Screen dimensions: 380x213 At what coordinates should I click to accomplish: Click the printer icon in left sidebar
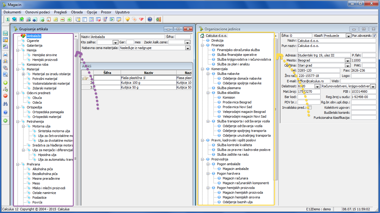point(5,55)
